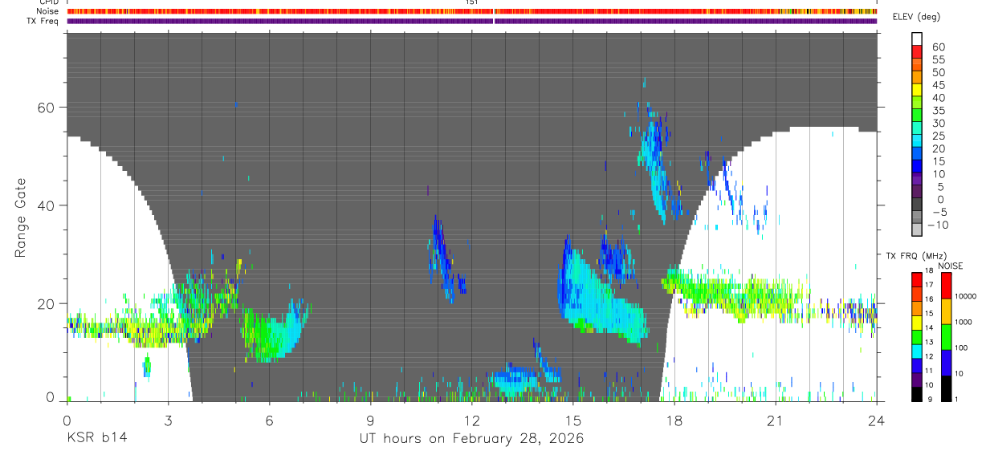Click the orange swatch in NOISE color bar
The image size is (986, 455).
[x=946, y=310]
